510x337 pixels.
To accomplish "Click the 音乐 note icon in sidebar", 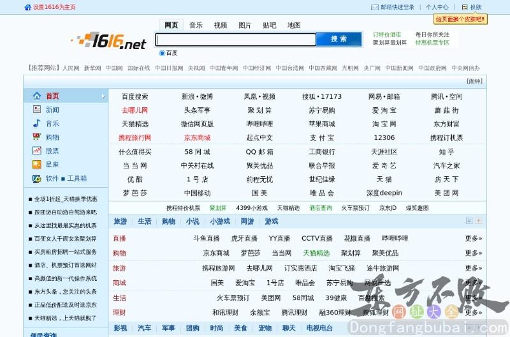I will [37, 123].
